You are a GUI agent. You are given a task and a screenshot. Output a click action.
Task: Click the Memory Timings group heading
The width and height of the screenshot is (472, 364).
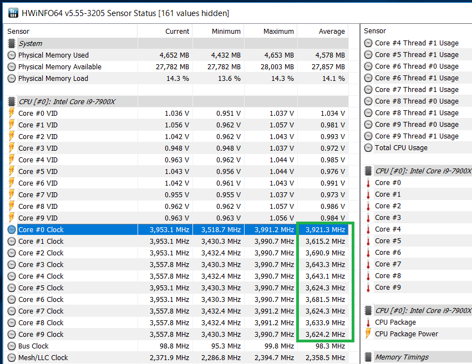tap(402, 357)
